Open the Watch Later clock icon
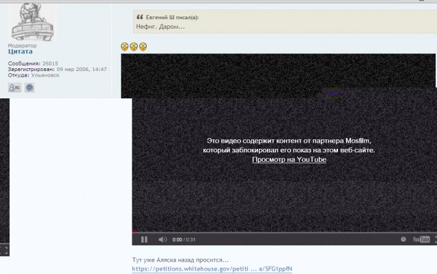437x274 pixels. point(404,239)
